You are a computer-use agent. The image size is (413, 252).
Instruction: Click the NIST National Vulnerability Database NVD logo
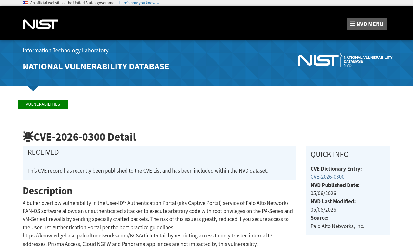point(345,60)
